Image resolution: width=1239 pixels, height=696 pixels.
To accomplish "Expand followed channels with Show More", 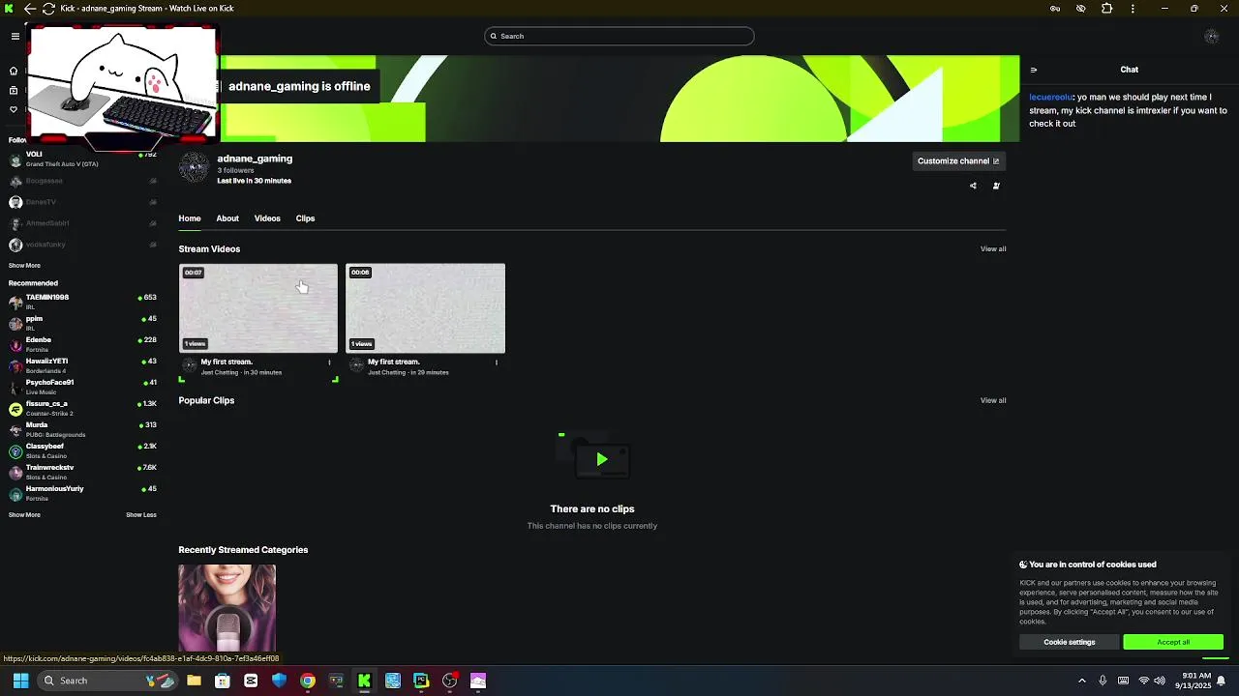I will click(x=24, y=266).
